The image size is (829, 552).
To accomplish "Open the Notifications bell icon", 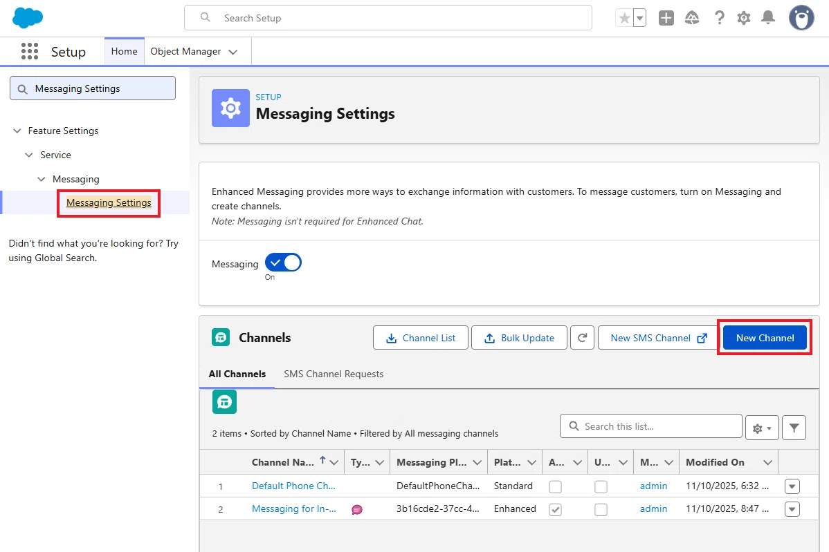I will click(x=768, y=18).
